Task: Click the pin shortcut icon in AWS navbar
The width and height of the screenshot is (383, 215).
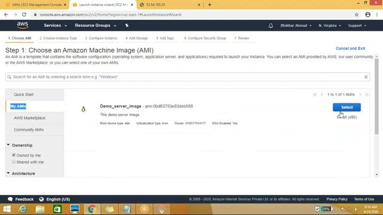Action: point(127,25)
